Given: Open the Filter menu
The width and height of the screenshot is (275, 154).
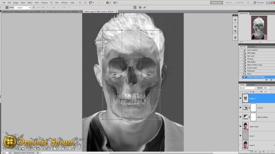Looking at the screenshot, I should [37, 3].
